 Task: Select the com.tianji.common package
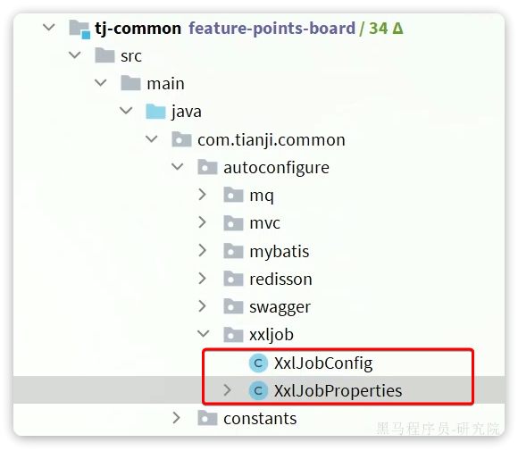pyautogui.click(x=272, y=140)
